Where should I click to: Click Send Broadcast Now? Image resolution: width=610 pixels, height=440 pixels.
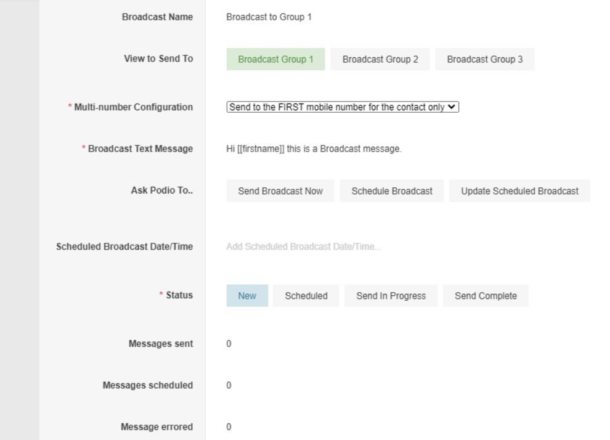pyautogui.click(x=280, y=191)
